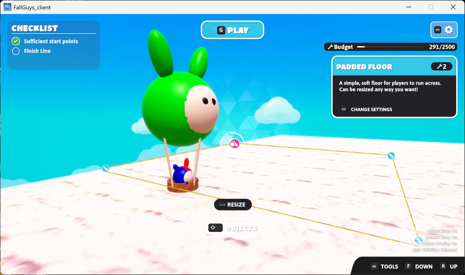This screenshot has height=275, width=465.
Task: Click the bottom-right blue resize handle
Action: tap(418, 240)
